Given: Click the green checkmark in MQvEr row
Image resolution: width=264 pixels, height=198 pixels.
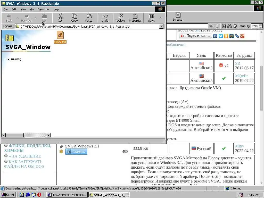Looking at the screenshot, I should click(224, 78).
